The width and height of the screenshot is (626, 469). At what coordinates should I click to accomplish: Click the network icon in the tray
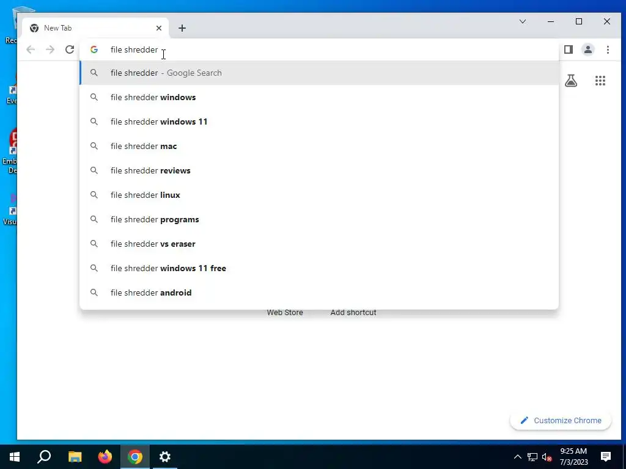[x=532, y=457]
